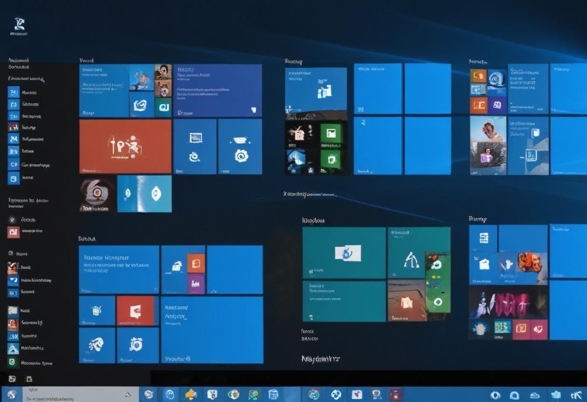Open the orange small tile in the top-right group

pos(478,76)
